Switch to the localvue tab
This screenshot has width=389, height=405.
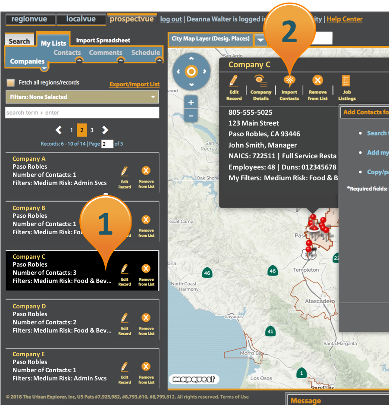coord(81,19)
